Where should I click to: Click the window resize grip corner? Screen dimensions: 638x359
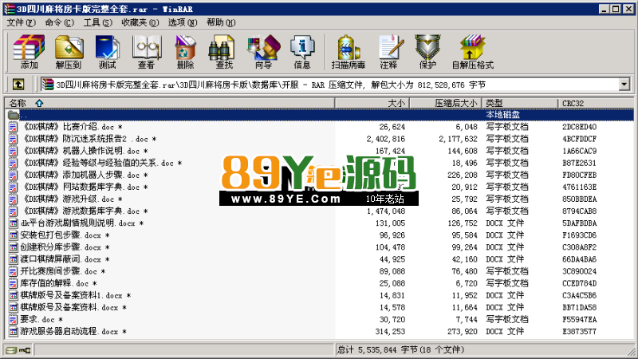click(x=631, y=351)
